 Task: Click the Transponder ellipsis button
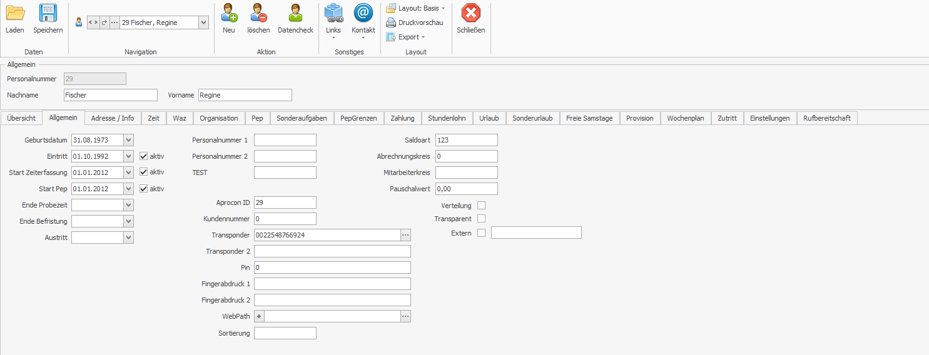(405, 235)
